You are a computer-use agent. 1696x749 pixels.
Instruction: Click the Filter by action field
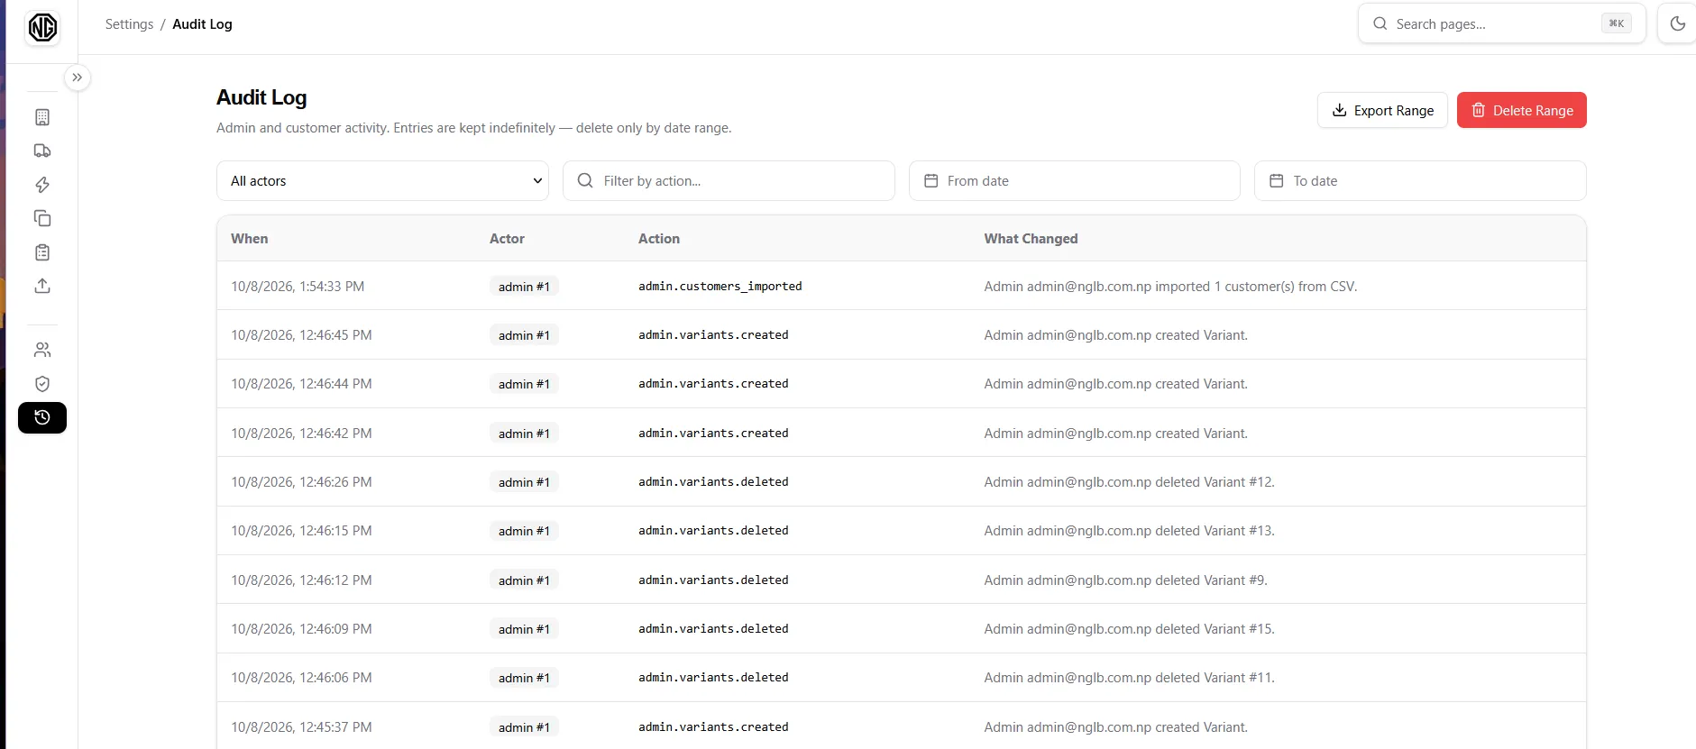pyautogui.click(x=729, y=180)
